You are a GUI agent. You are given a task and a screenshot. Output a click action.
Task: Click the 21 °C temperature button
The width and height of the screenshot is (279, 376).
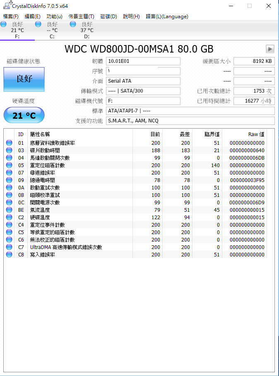tap(24, 115)
